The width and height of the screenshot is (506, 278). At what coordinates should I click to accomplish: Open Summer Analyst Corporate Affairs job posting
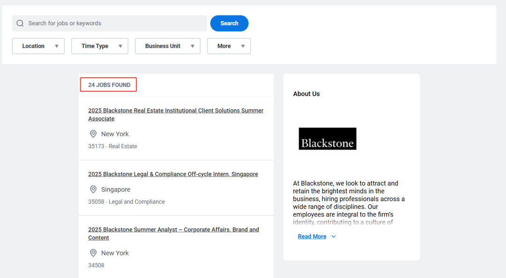174,234
